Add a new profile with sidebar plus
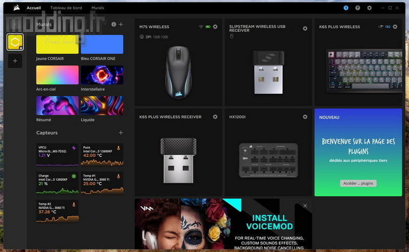Image resolution: width=409 pixels, height=252 pixels. [15, 61]
